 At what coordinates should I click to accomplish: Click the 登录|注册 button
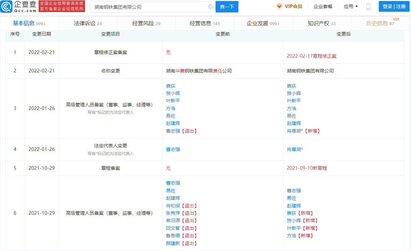click(394, 6)
